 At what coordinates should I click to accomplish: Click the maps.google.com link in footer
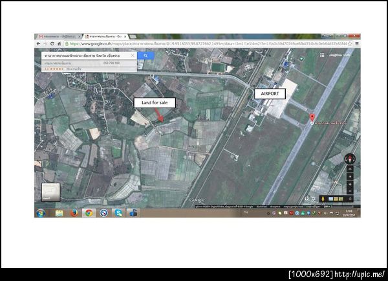(x=293, y=207)
